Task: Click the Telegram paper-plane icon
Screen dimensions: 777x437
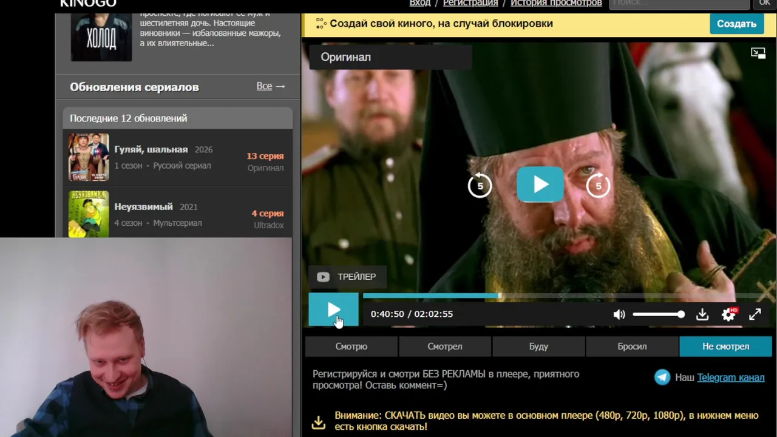Action: click(x=662, y=378)
